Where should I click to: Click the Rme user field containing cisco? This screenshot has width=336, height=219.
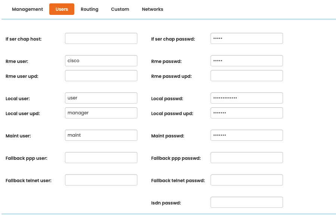101,61
